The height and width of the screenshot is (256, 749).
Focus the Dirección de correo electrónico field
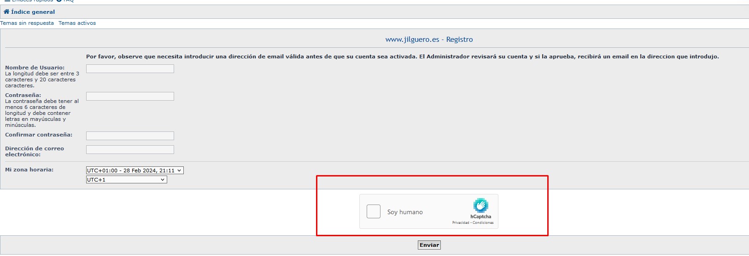pos(130,149)
